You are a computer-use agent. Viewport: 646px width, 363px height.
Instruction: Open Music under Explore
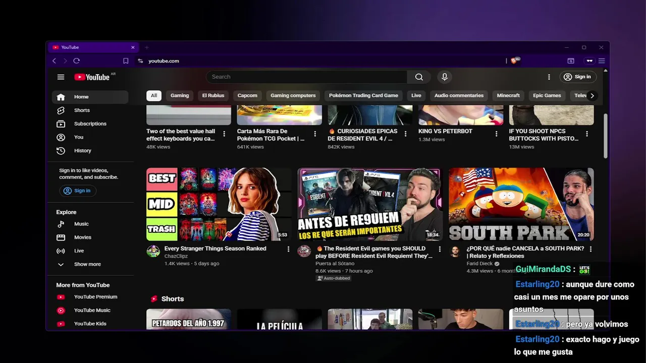tap(90, 224)
